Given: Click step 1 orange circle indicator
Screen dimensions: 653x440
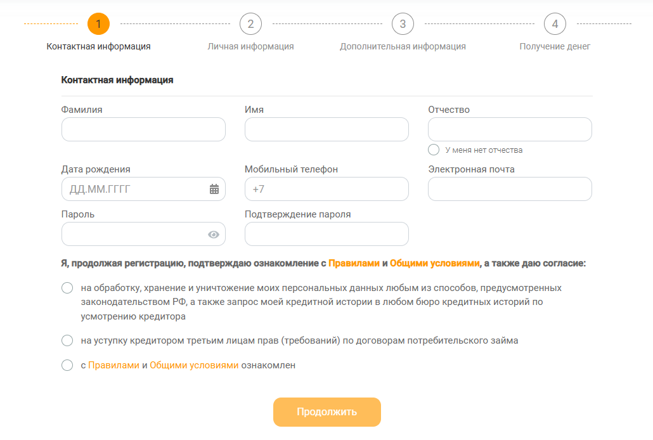Looking at the screenshot, I should [x=98, y=24].
